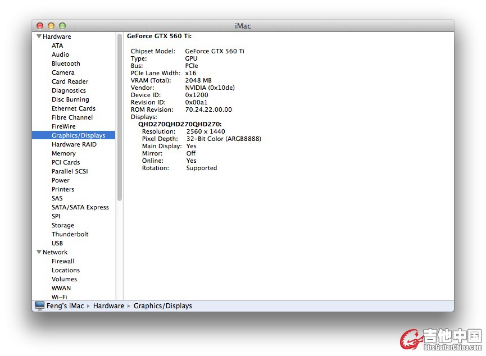Click Feng's iMac in the path bar
Screen dimensions: 486x356
click(65, 306)
